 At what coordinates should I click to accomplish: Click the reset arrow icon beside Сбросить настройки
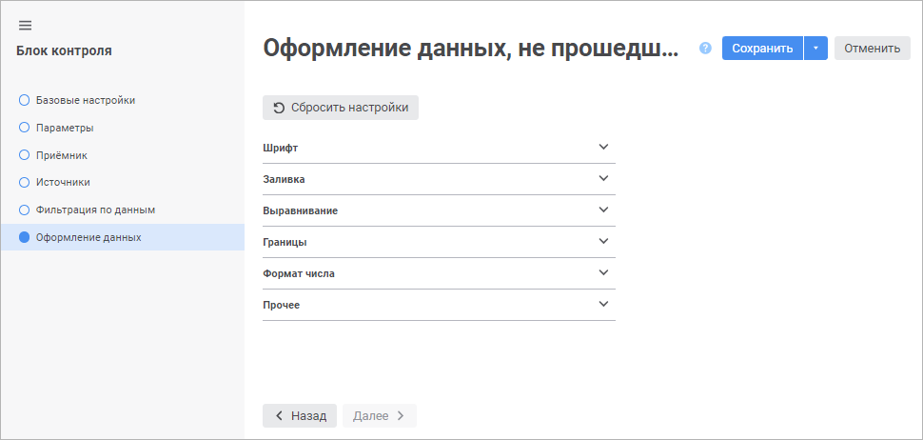point(279,108)
